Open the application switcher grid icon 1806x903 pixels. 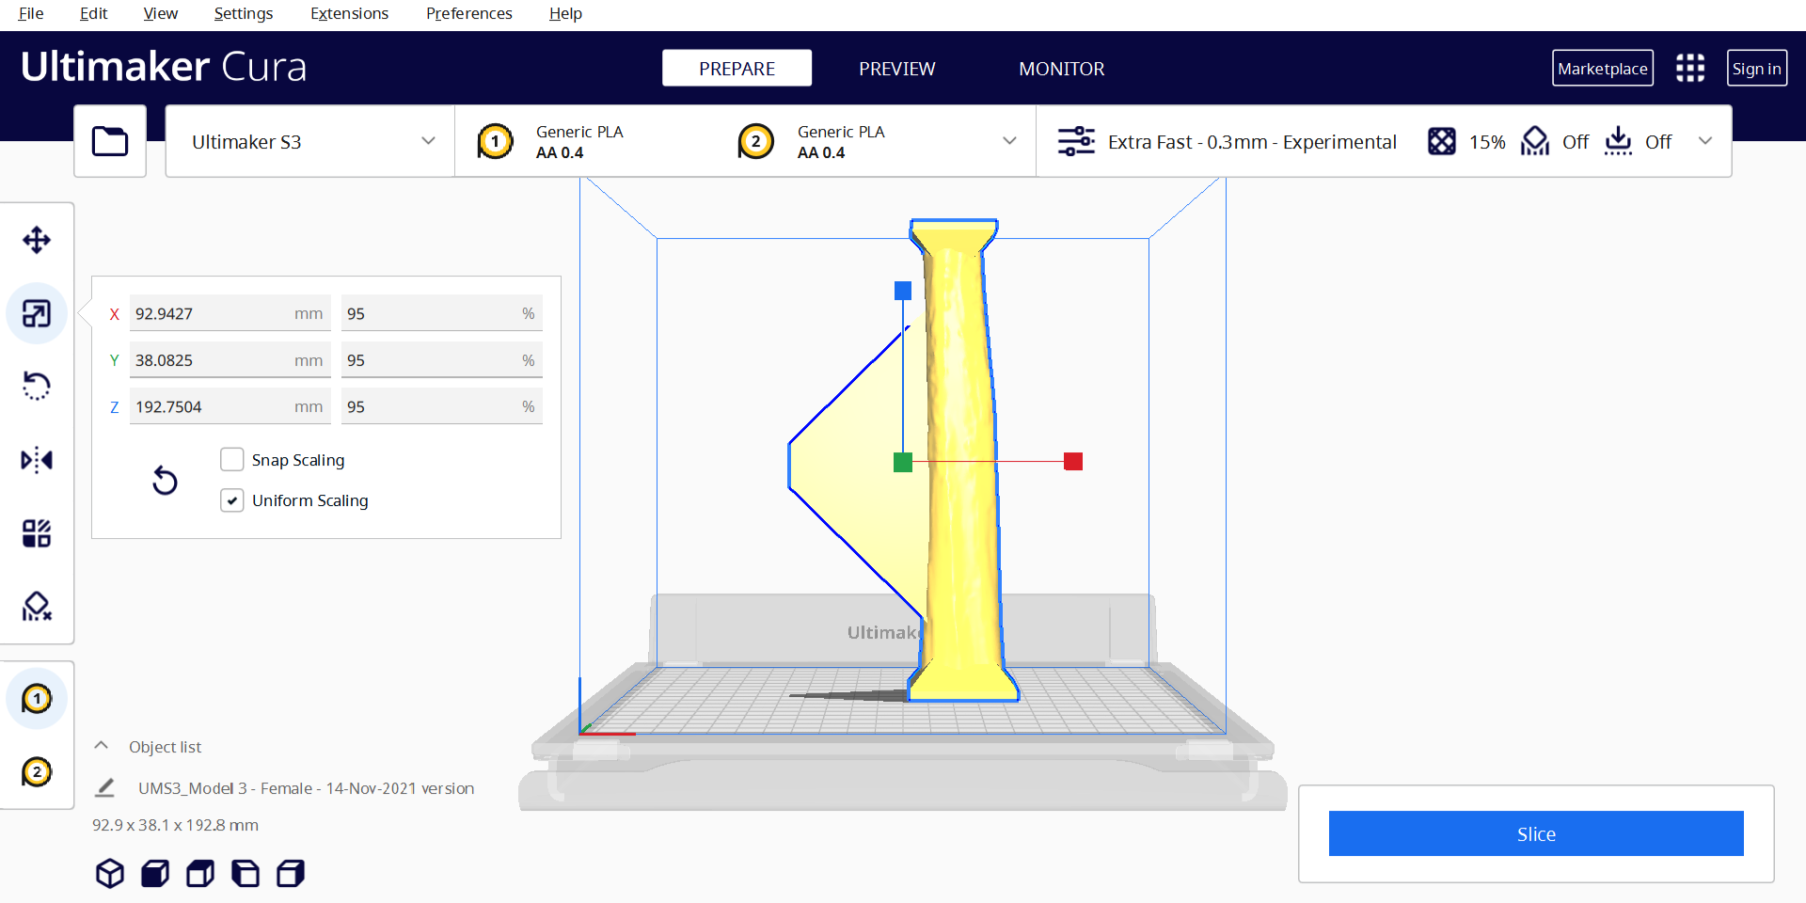(1689, 68)
